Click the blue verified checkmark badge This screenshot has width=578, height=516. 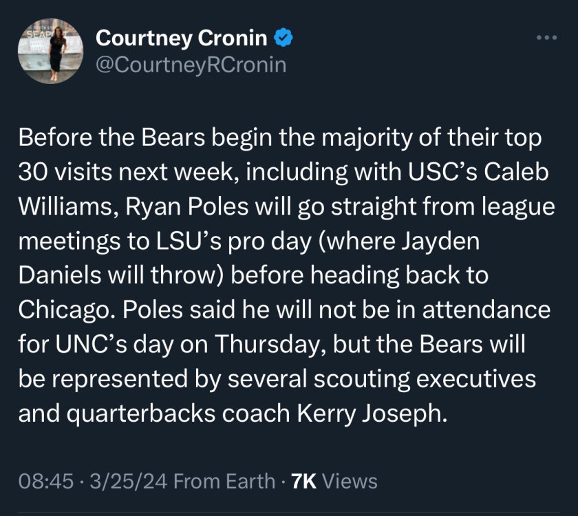tap(283, 37)
